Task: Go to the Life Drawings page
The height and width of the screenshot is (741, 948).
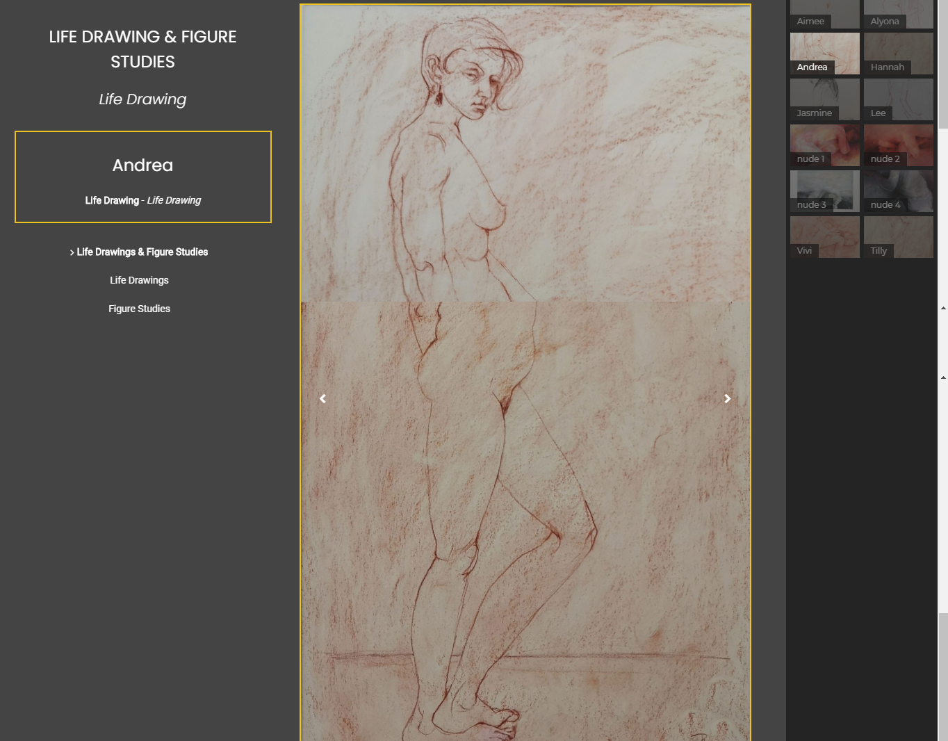Action: coord(139,280)
